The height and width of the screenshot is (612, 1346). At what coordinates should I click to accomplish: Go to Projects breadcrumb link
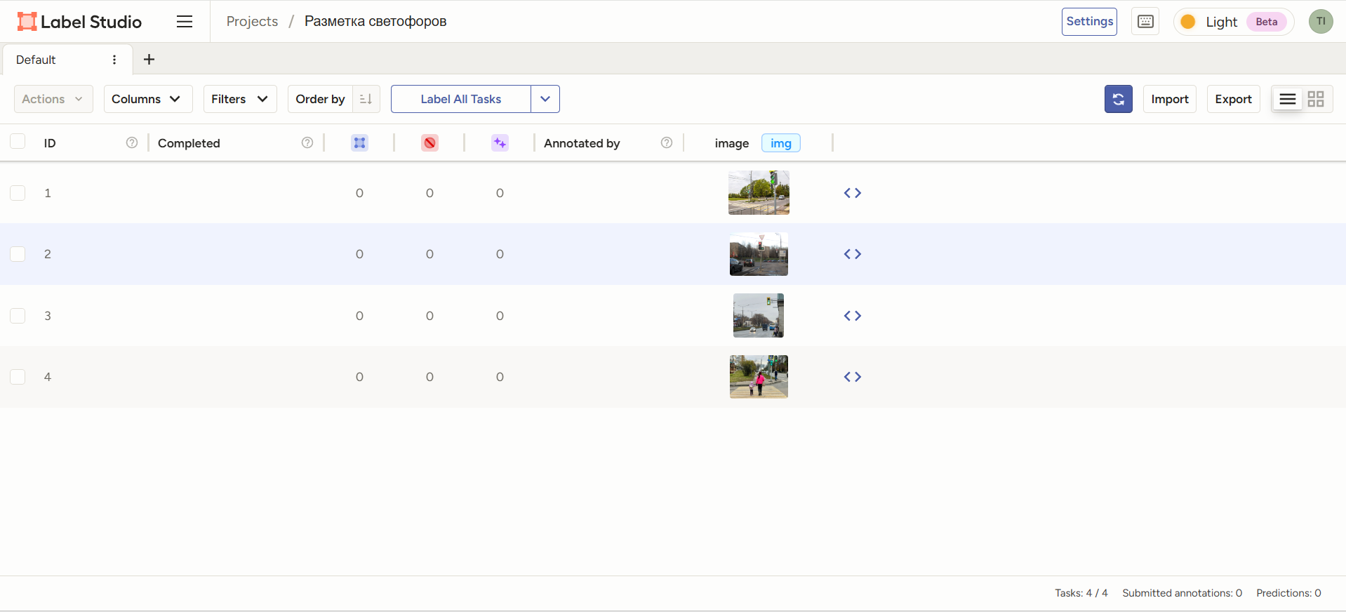pos(252,22)
